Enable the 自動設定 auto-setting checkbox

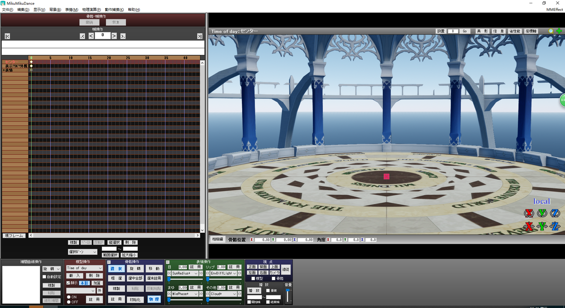(x=45, y=277)
